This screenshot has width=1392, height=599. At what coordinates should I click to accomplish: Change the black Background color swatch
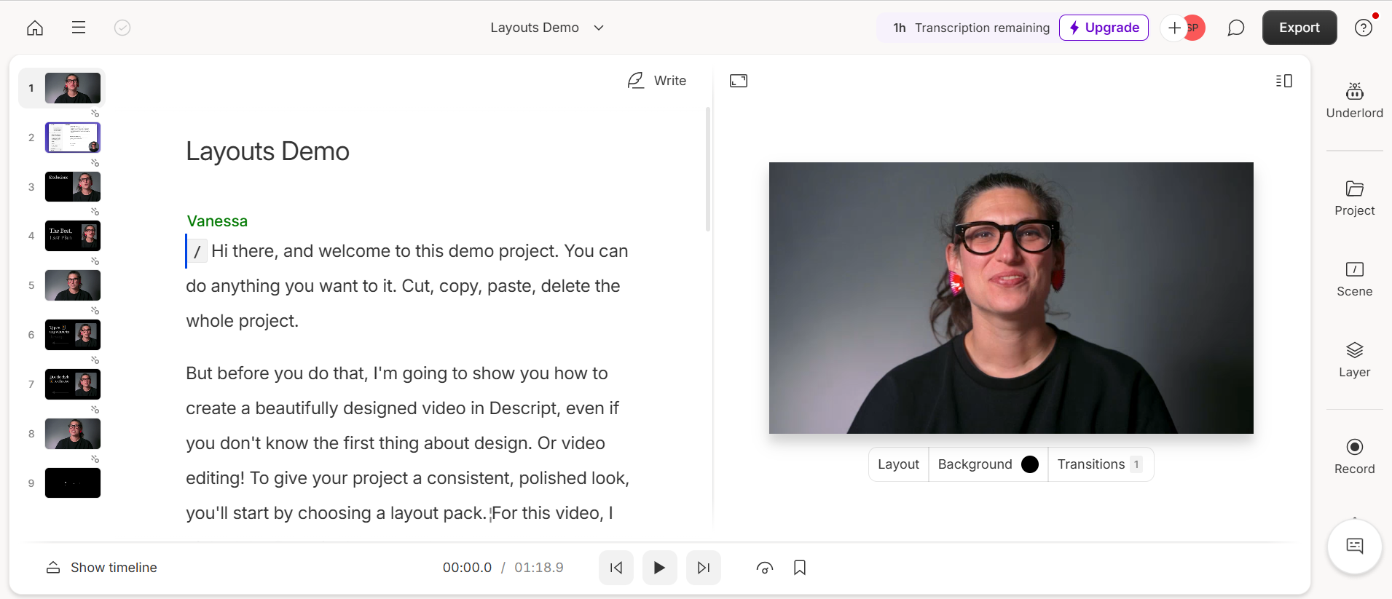[1030, 464]
